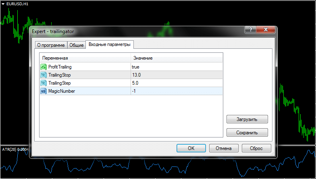This screenshot has width=316, height=179.
Task: Open the Общие tab
Action: [76, 45]
